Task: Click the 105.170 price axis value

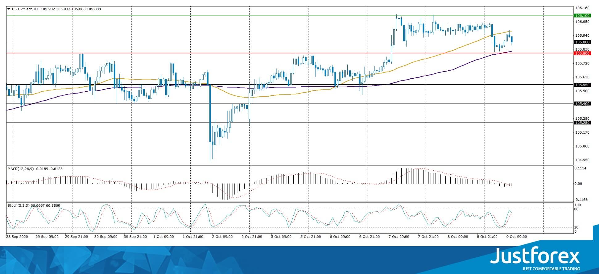Action: pos(582,132)
